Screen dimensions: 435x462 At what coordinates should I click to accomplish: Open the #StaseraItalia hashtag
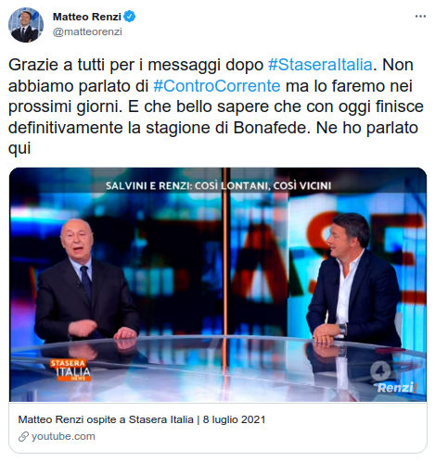click(x=320, y=65)
